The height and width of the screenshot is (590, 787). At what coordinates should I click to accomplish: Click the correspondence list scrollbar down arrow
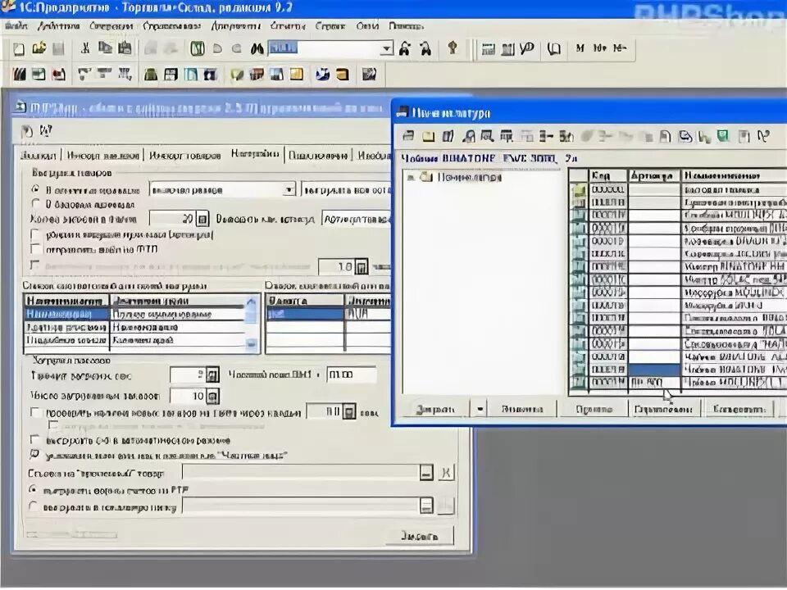[251, 344]
